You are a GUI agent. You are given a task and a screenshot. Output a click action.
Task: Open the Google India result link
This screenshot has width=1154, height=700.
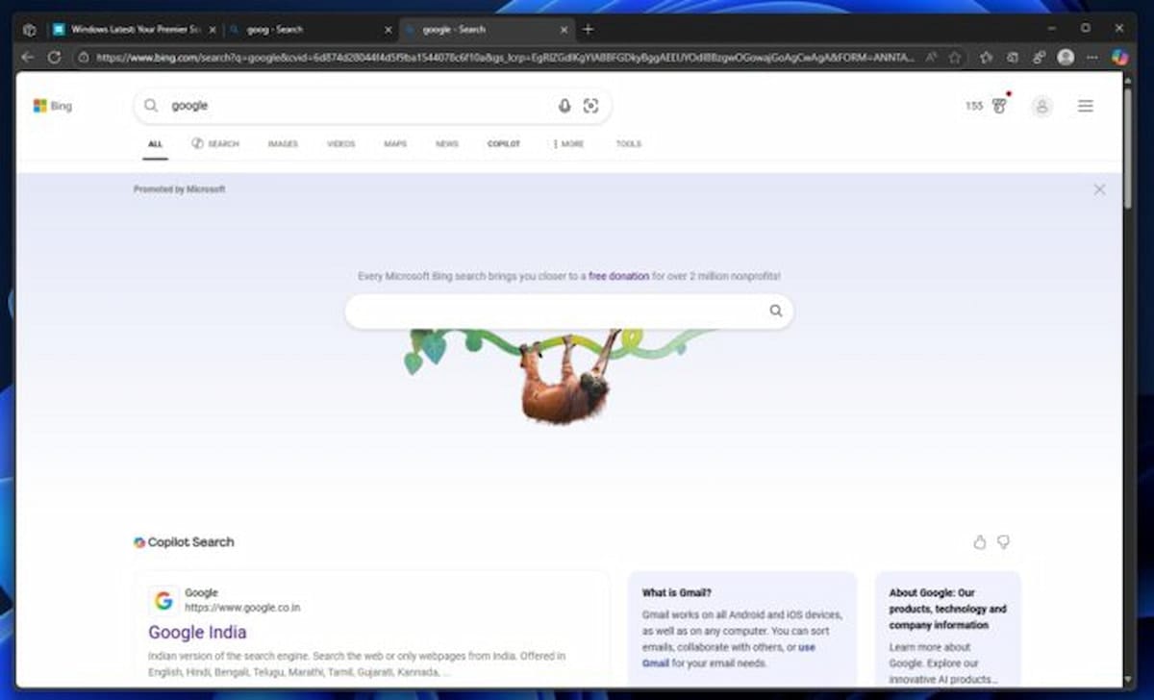pos(197,632)
